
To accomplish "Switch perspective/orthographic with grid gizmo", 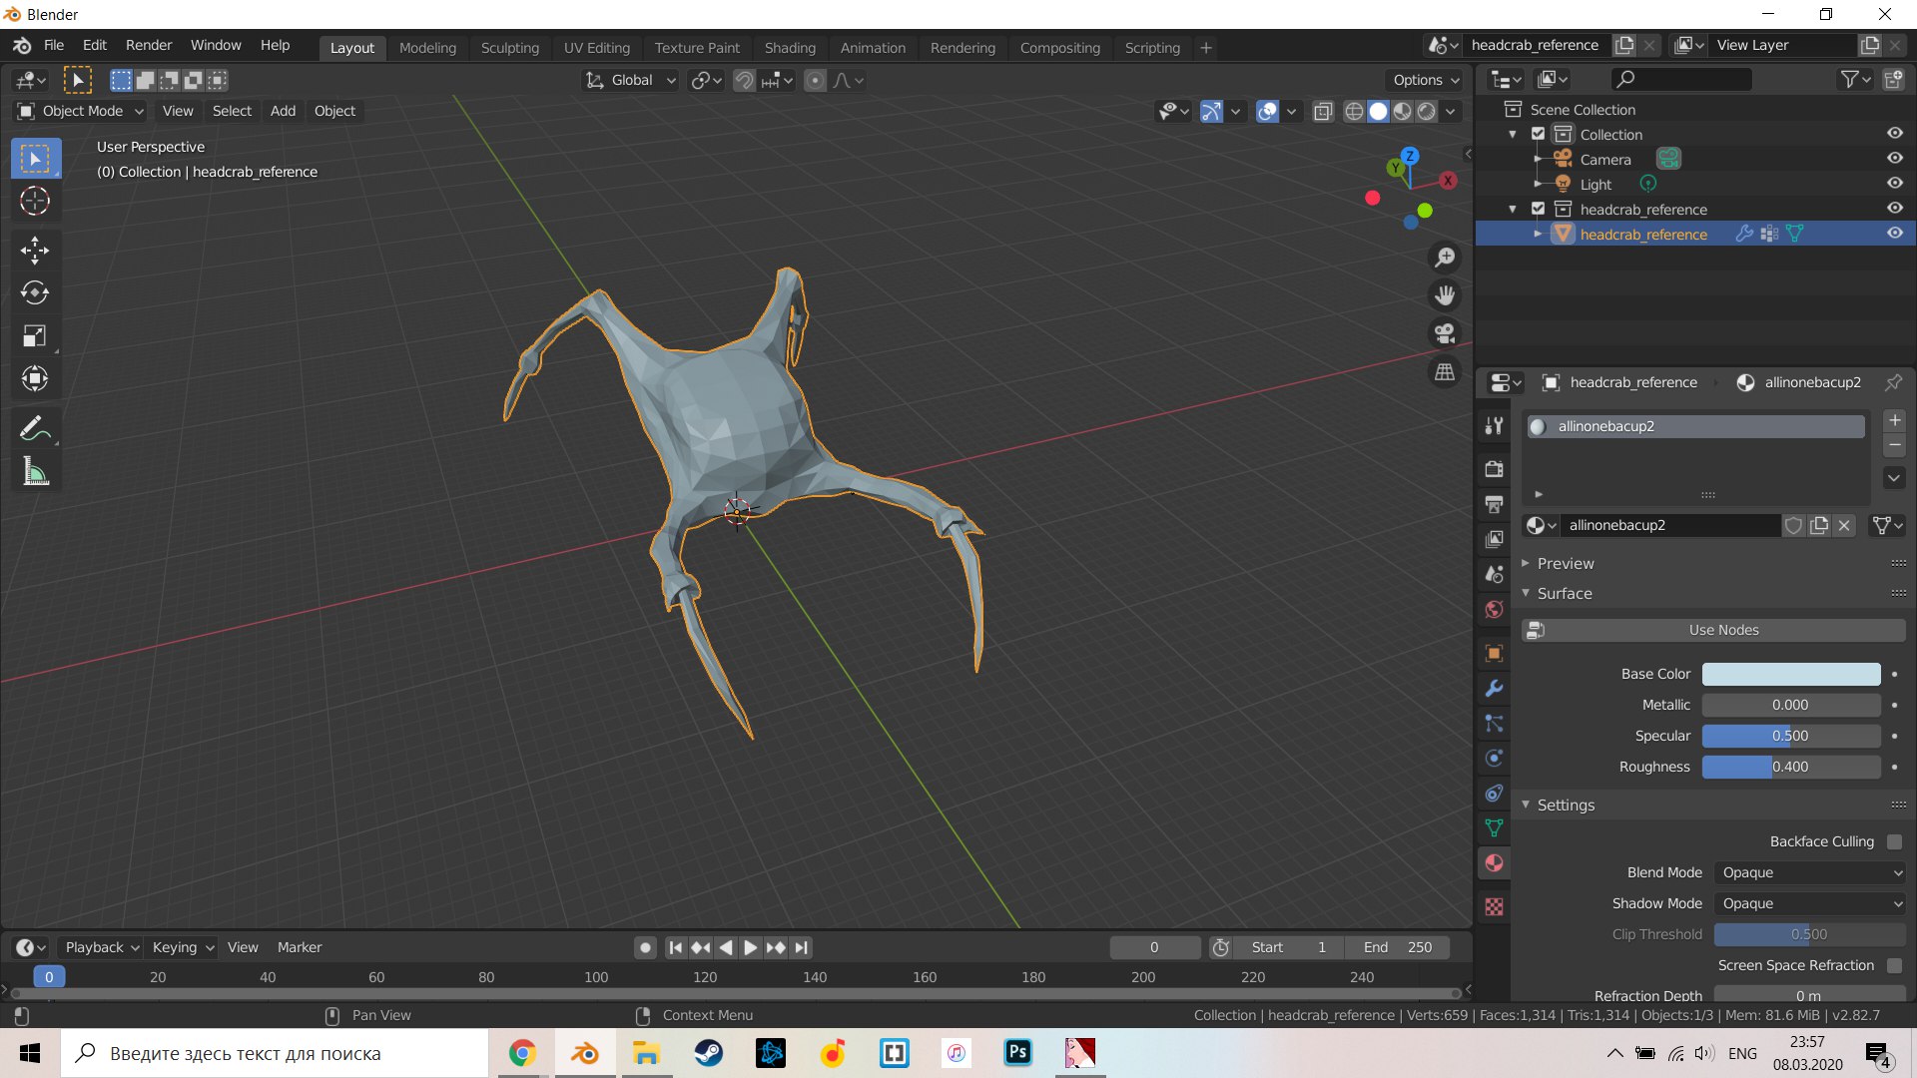I will 1445,372.
